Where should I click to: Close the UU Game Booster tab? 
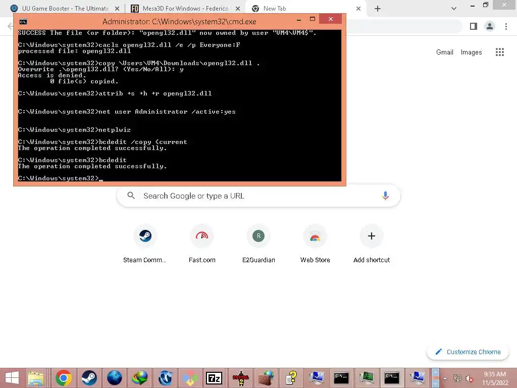point(117,9)
